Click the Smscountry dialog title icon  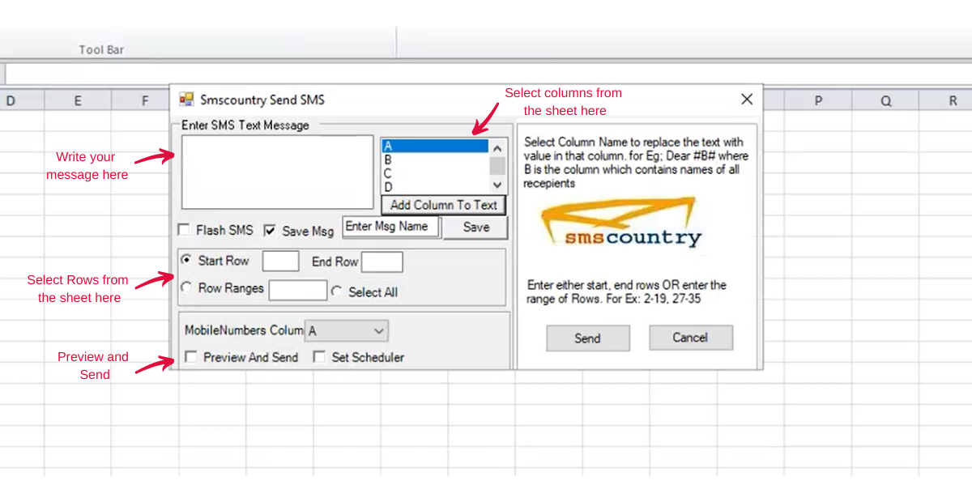click(x=187, y=100)
